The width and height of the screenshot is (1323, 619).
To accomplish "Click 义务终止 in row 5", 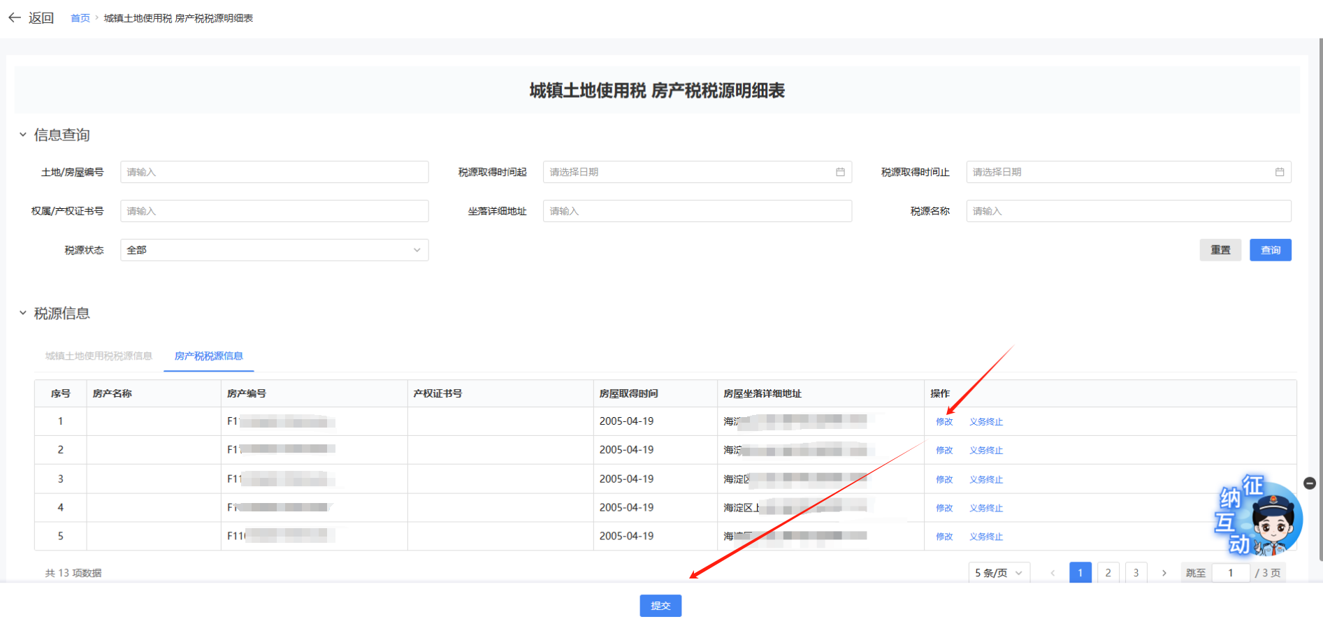I will click(x=986, y=537).
